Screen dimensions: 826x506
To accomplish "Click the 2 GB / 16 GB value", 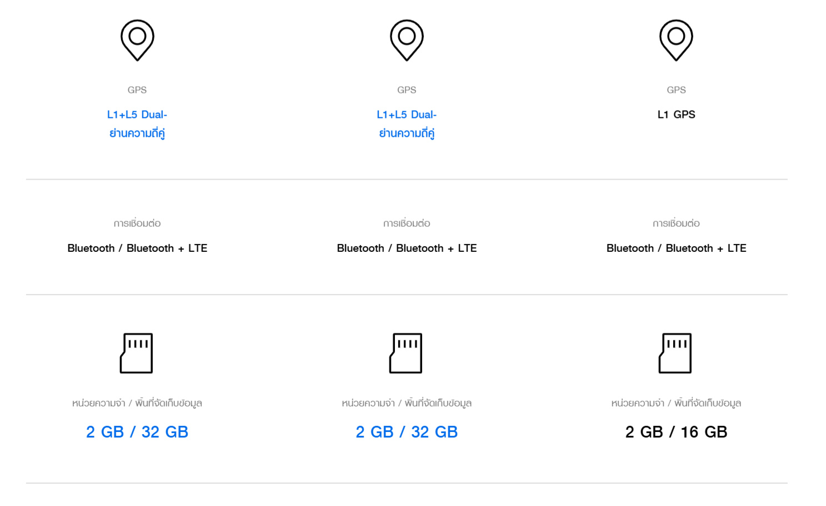I will (x=676, y=432).
